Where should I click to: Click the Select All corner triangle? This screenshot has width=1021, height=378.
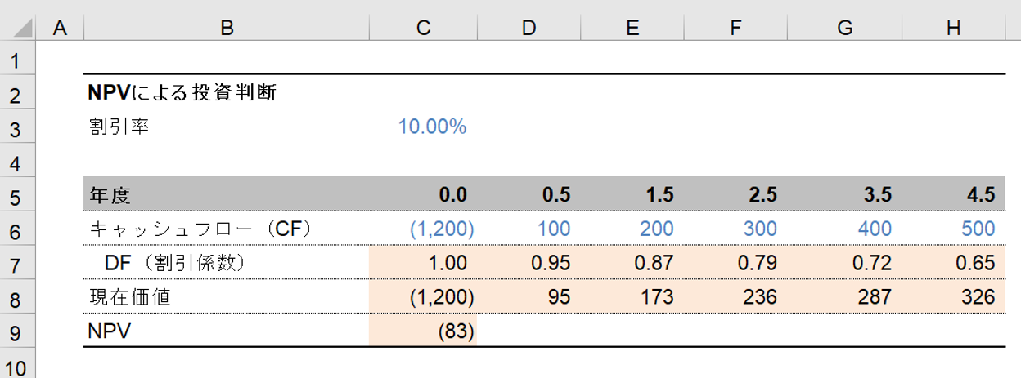tap(18, 28)
